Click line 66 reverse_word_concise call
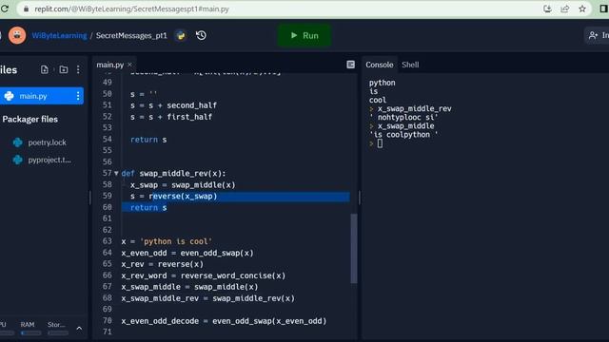This screenshot has height=342, width=609. [232, 275]
